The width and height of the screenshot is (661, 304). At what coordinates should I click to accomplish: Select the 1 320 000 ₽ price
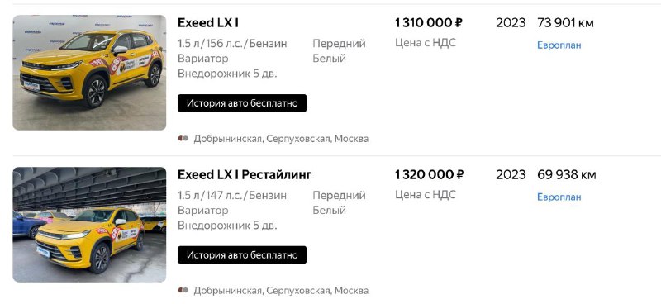pyautogui.click(x=429, y=174)
